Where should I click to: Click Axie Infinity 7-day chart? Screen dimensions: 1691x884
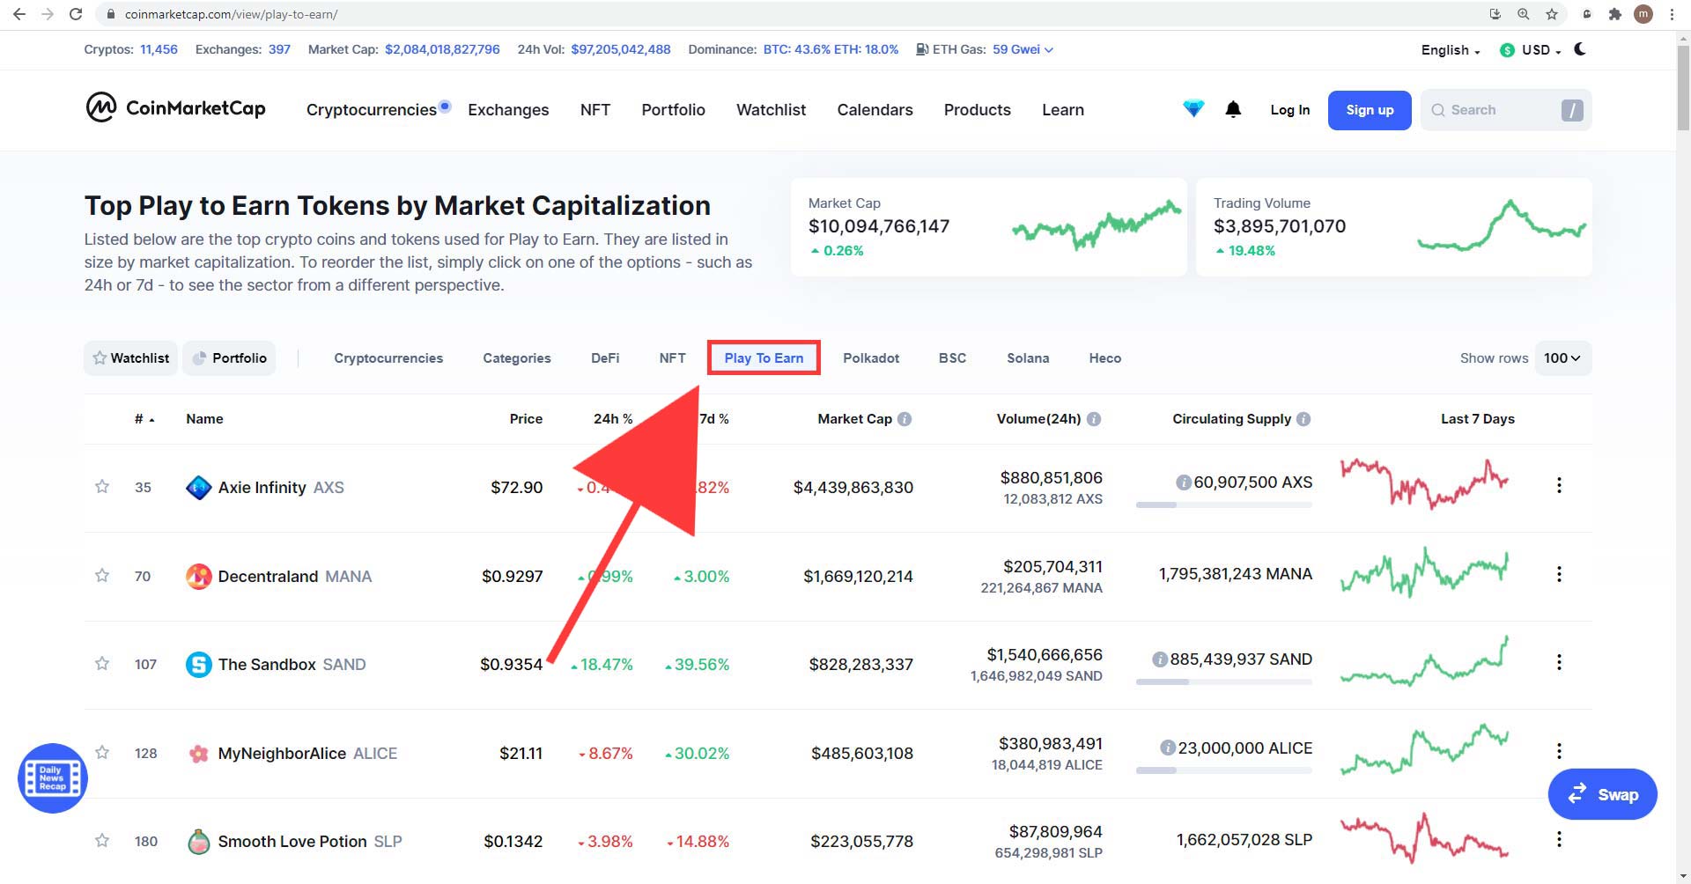coord(1424,484)
